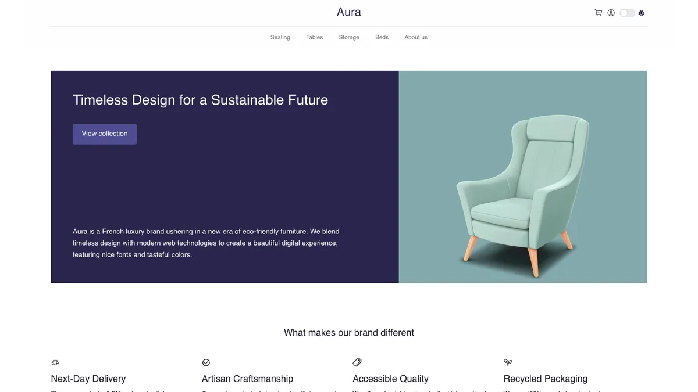Open the shopping cart icon

pyautogui.click(x=598, y=12)
